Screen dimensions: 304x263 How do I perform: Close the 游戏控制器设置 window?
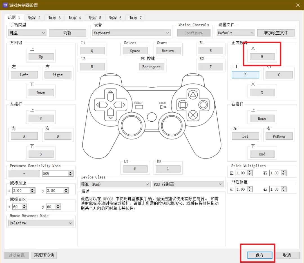pyautogui.click(x=298, y=5)
